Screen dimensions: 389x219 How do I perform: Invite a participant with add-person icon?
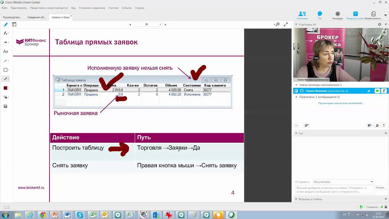(377, 125)
